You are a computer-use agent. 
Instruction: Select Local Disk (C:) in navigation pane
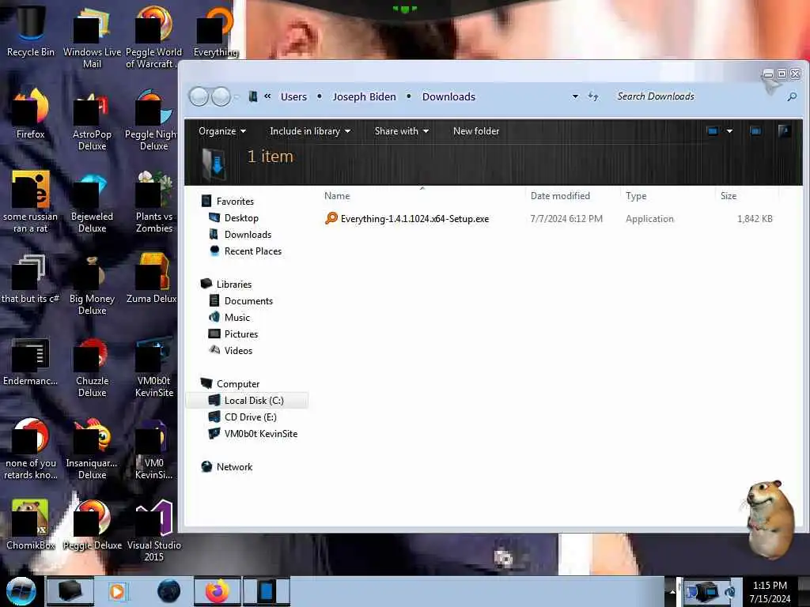[x=248, y=400]
